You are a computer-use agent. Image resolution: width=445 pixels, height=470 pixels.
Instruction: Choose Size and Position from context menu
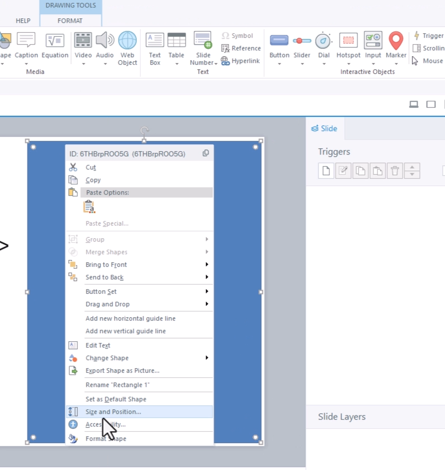(x=113, y=412)
